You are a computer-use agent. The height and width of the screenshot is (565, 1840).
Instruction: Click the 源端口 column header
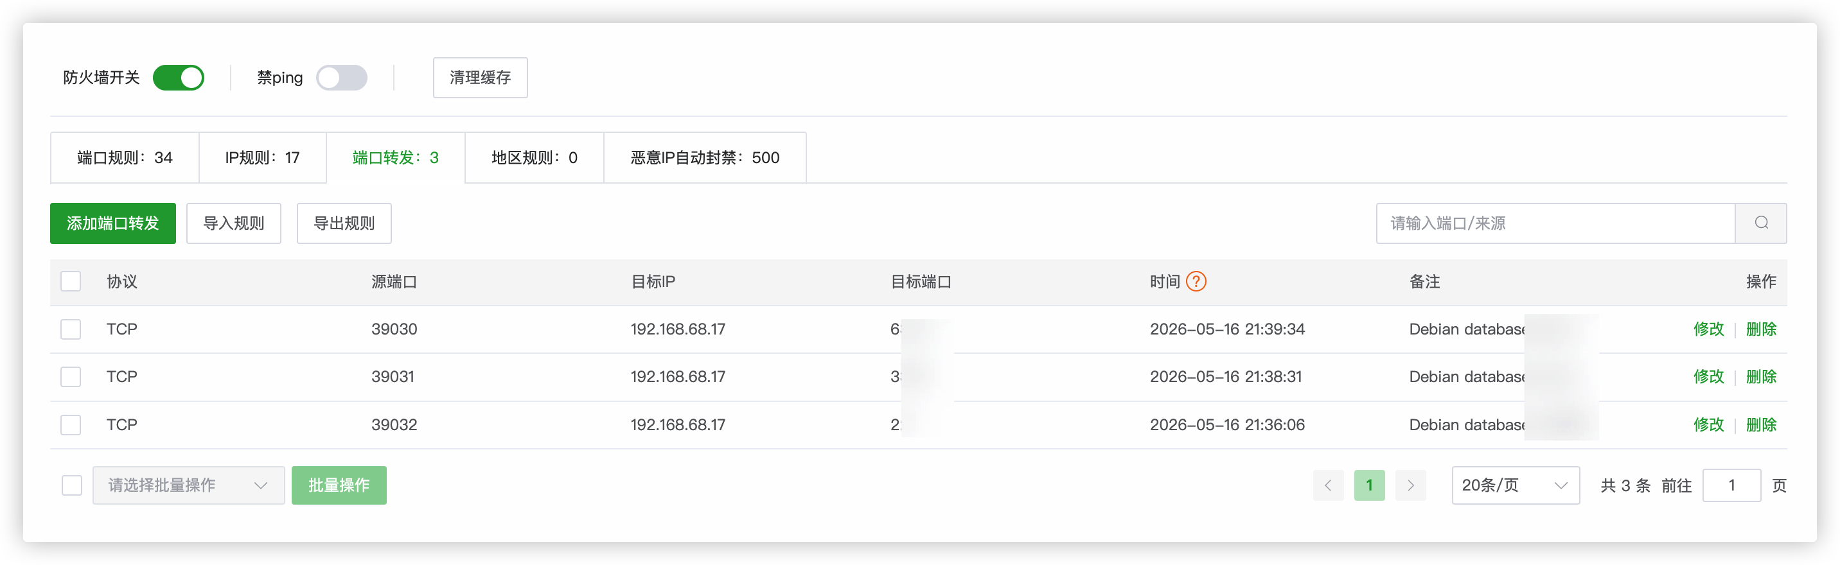pos(394,282)
